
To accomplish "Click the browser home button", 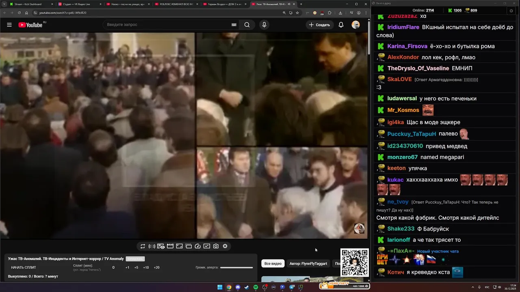I will (x=26, y=13).
